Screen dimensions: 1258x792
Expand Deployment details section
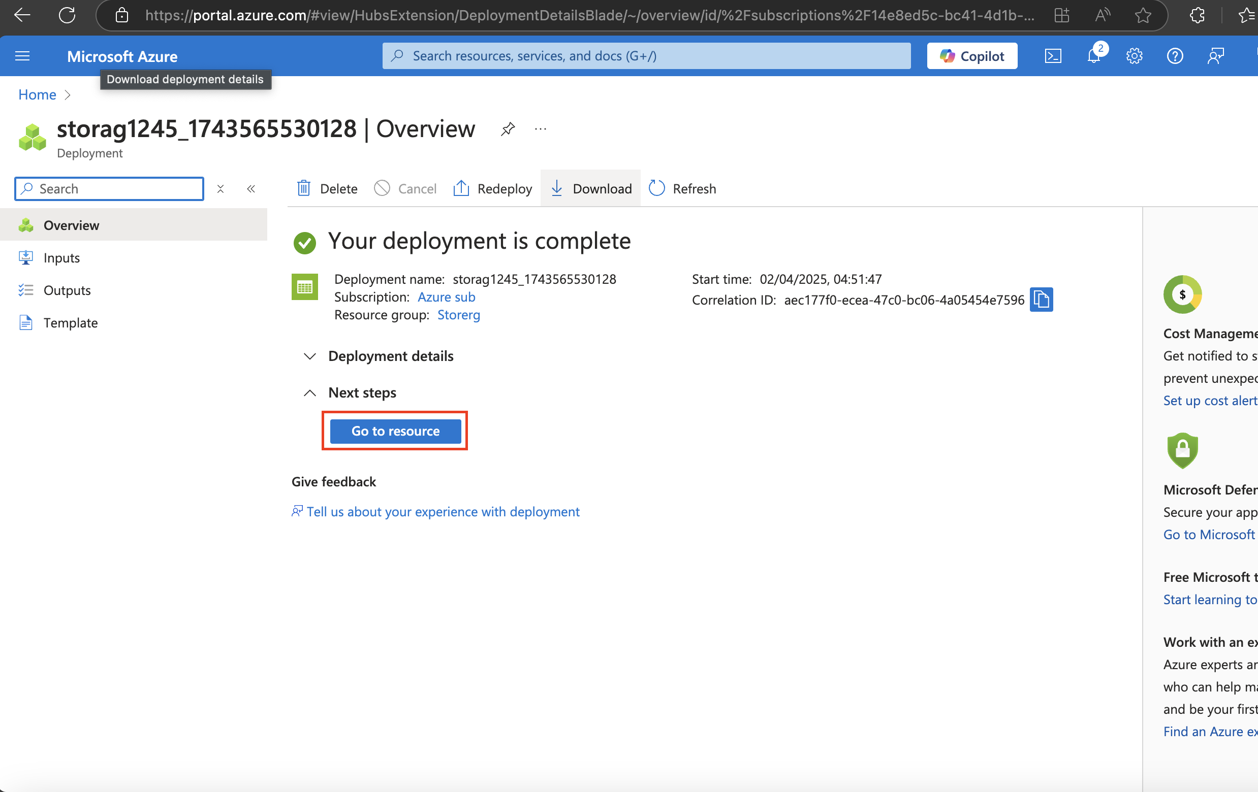click(379, 356)
